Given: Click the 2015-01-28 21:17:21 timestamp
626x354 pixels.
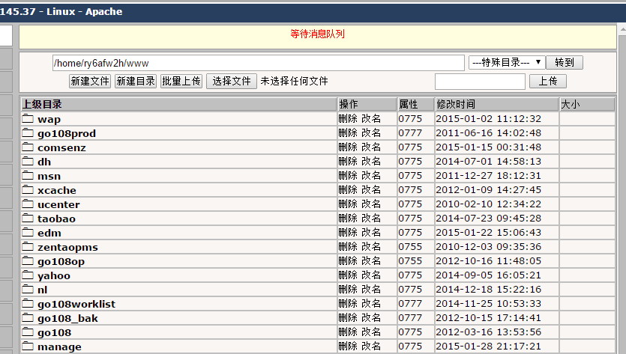Looking at the screenshot, I should 488,347.
